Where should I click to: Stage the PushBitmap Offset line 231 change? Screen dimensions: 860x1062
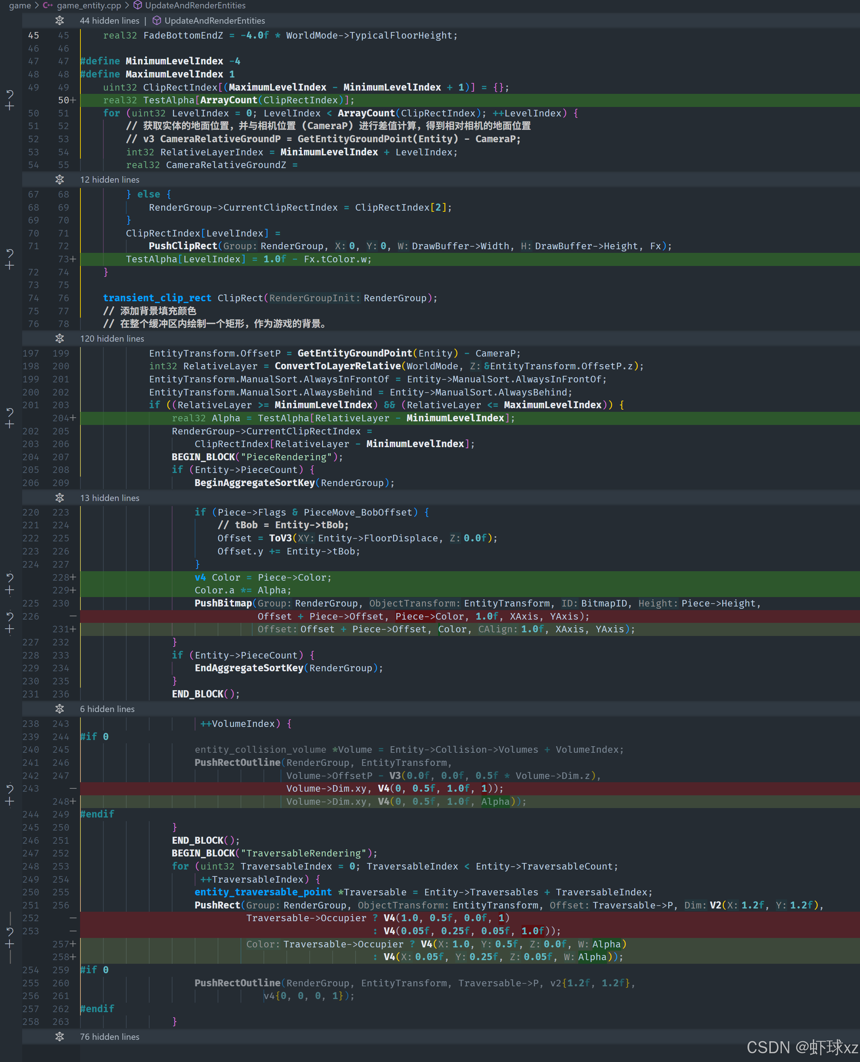pos(9,629)
